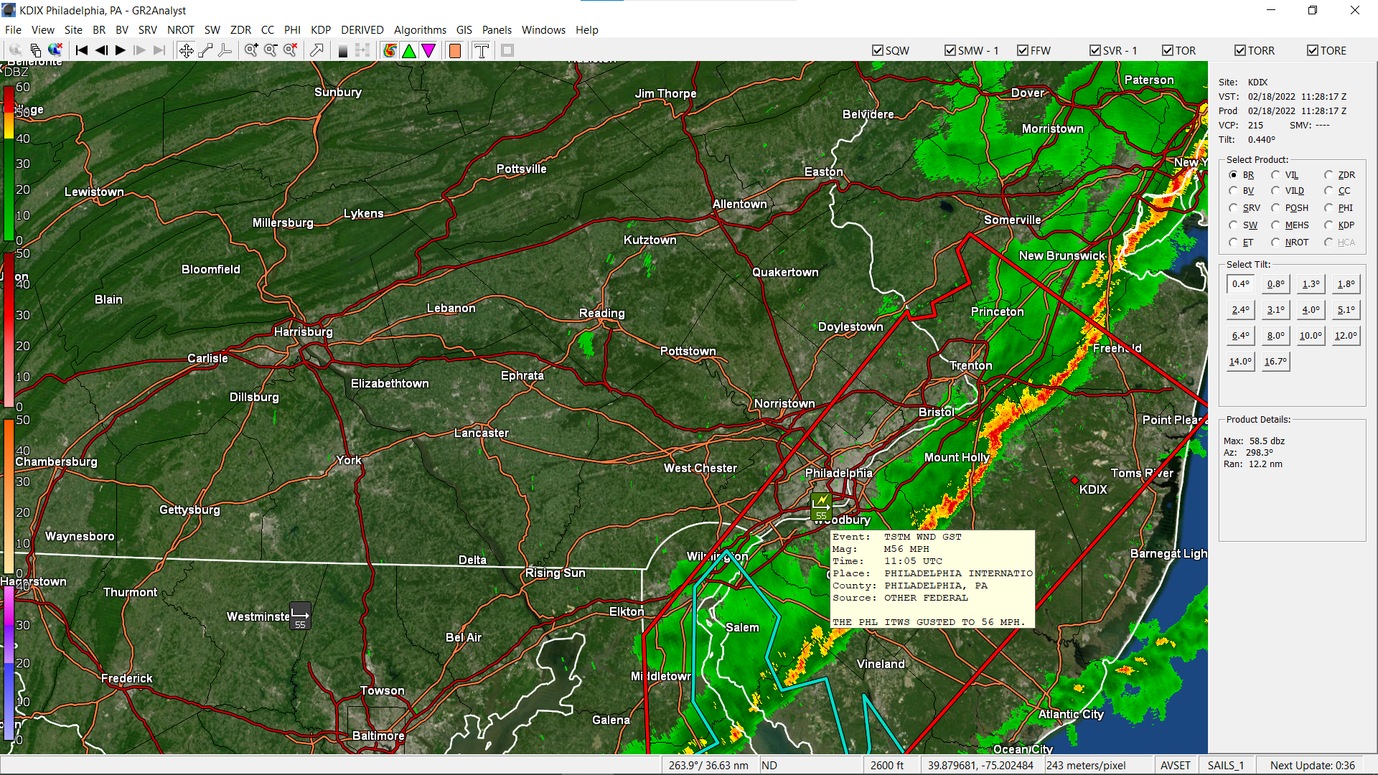Open the Windows menu

pyautogui.click(x=543, y=30)
